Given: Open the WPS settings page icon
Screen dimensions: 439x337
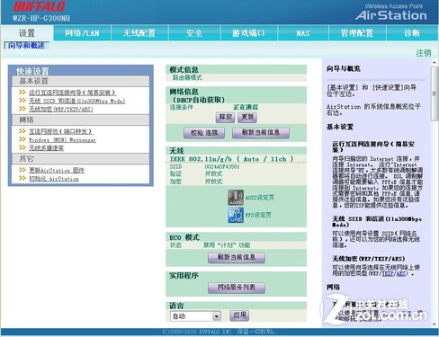Looking at the screenshot, I should [236, 215].
